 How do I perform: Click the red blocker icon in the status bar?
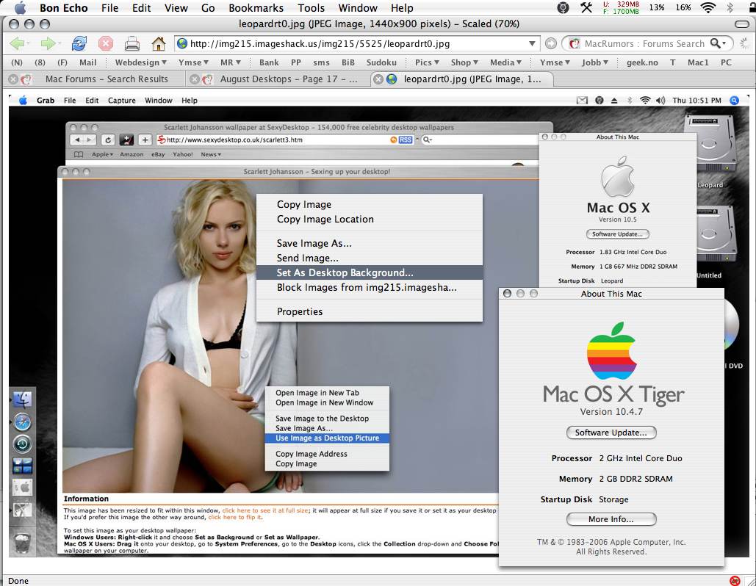(735, 581)
